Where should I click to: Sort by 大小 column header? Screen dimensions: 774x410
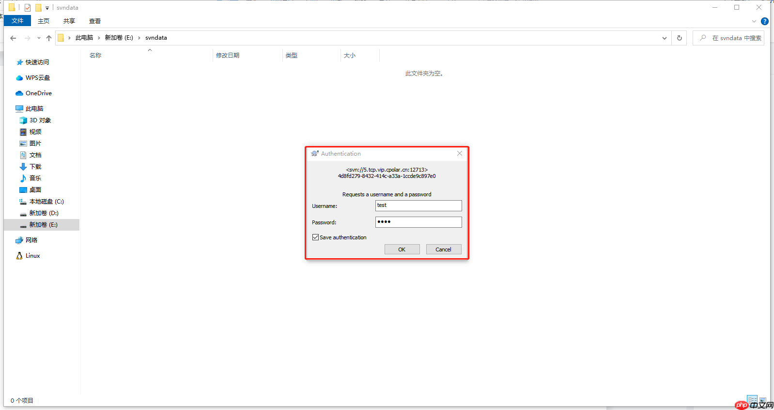point(350,56)
